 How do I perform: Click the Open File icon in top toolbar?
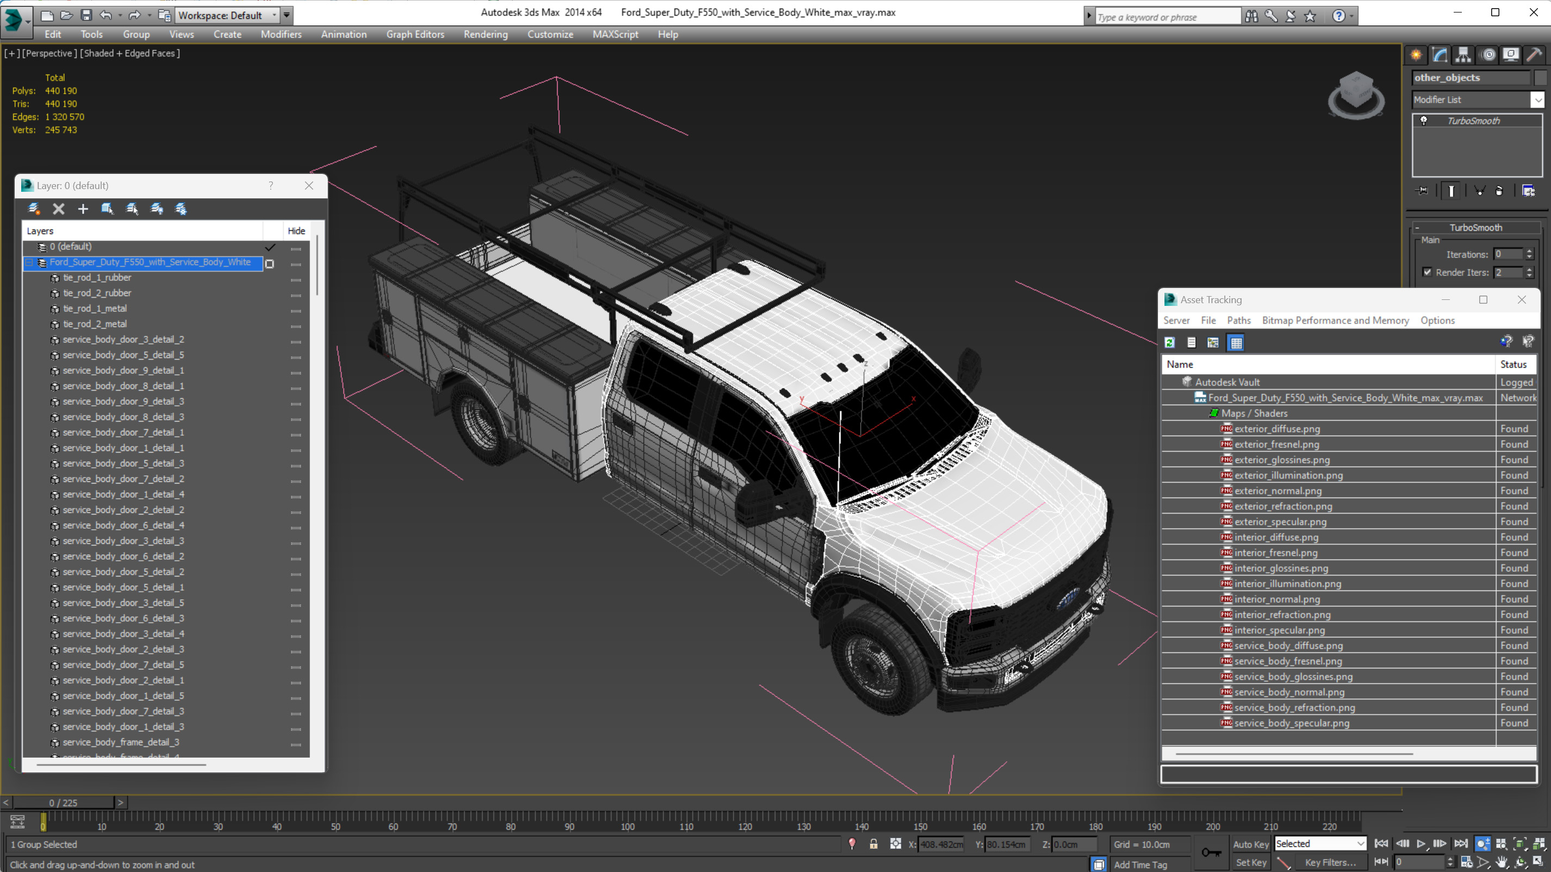pyautogui.click(x=66, y=15)
